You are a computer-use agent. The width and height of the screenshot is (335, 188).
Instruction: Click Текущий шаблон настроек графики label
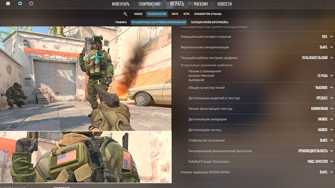(x=209, y=58)
